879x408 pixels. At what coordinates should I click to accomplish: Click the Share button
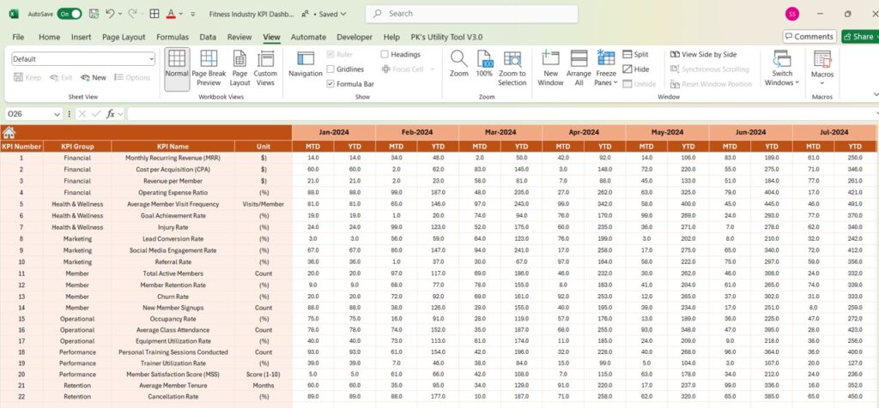[858, 36]
